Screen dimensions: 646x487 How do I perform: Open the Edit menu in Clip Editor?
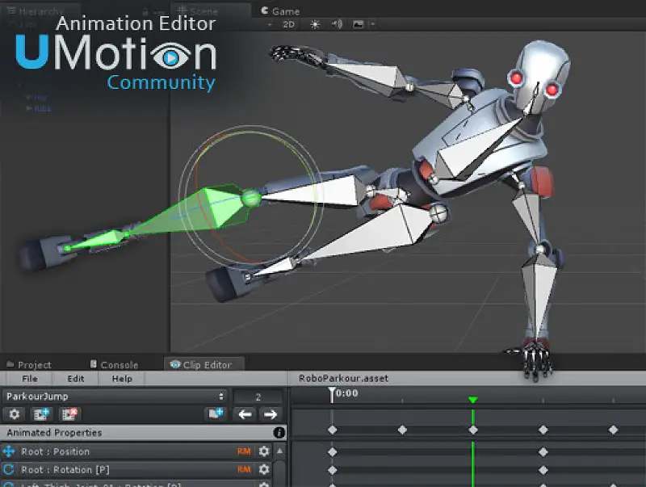(75, 379)
